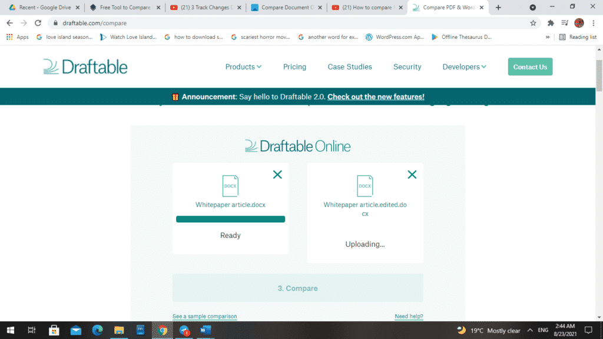Screen dimensions: 603x339
Task: Expand the Products dropdown menu
Action: 243,67
